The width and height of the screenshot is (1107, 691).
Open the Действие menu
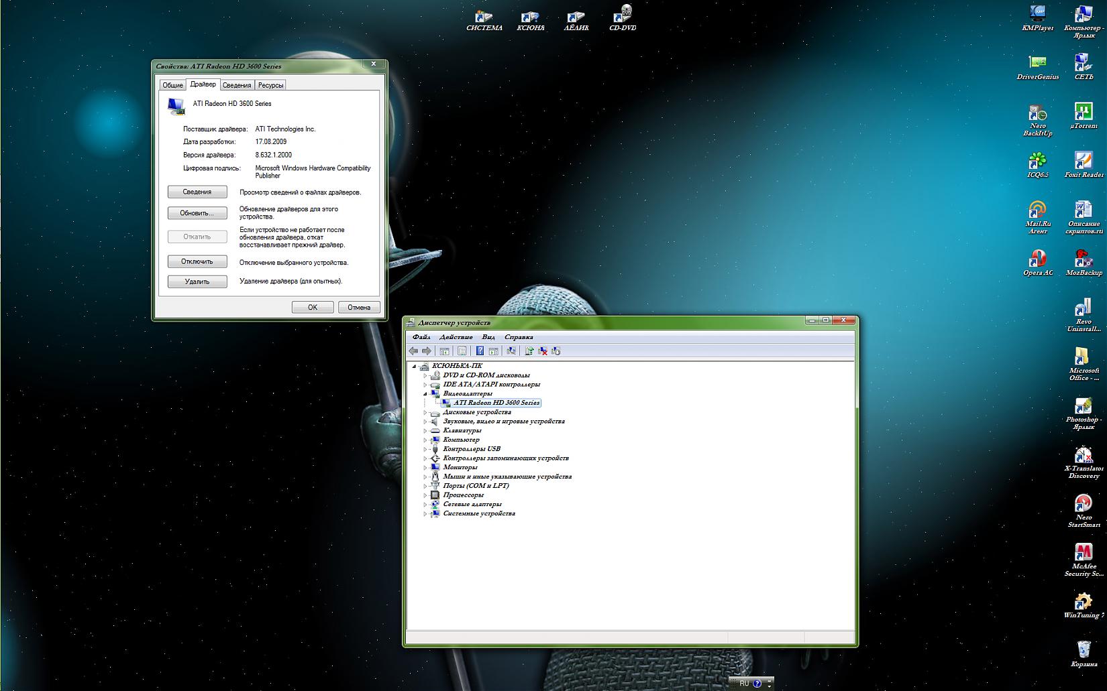pos(456,337)
